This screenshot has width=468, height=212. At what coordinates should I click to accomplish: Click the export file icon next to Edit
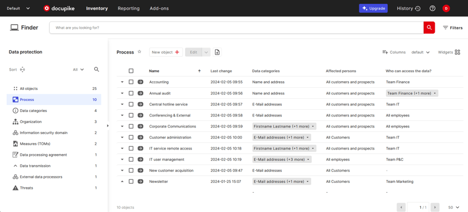point(217,52)
